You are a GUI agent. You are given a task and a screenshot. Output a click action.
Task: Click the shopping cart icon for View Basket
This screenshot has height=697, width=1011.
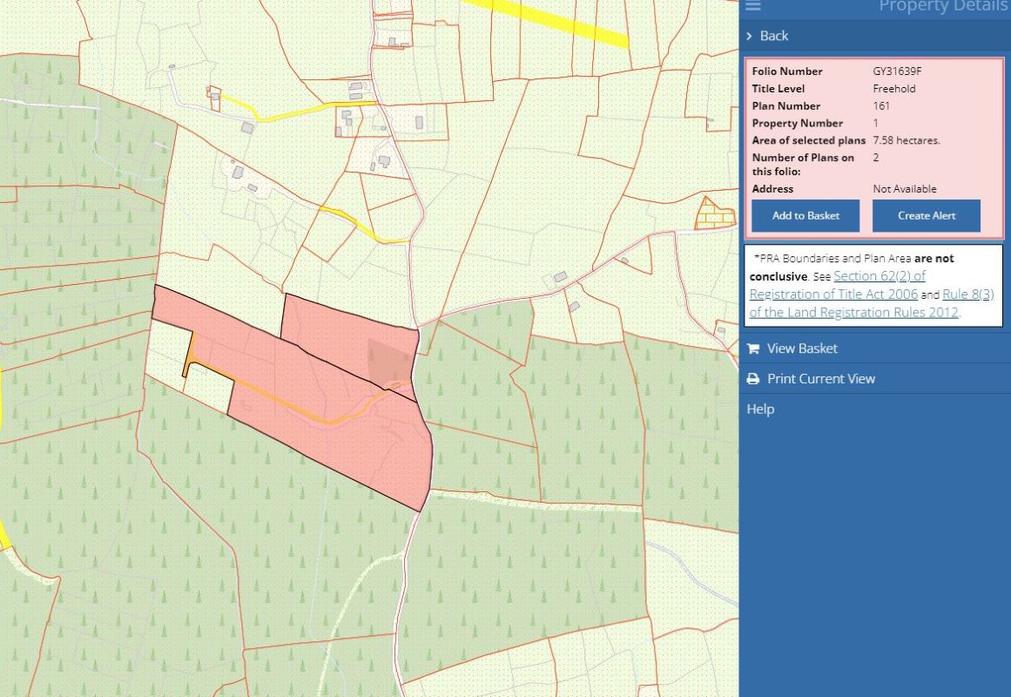[753, 348]
